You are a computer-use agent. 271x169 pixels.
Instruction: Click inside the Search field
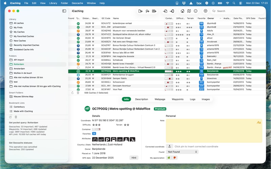click(x=238, y=11)
